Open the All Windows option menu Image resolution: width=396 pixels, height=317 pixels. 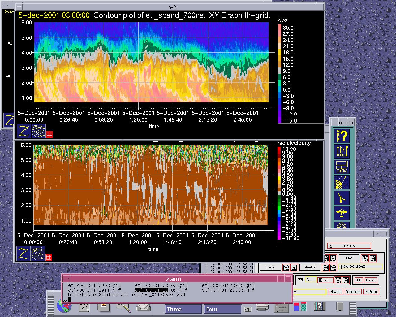[349, 246]
